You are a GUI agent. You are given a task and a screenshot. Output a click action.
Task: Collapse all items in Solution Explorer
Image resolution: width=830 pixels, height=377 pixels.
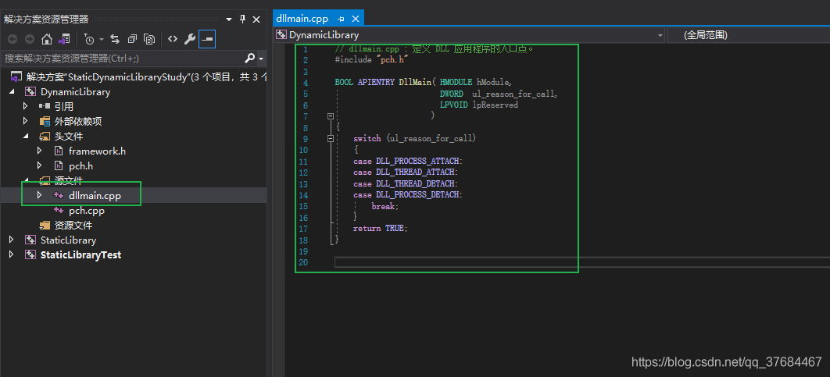click(x=132, y=39)
